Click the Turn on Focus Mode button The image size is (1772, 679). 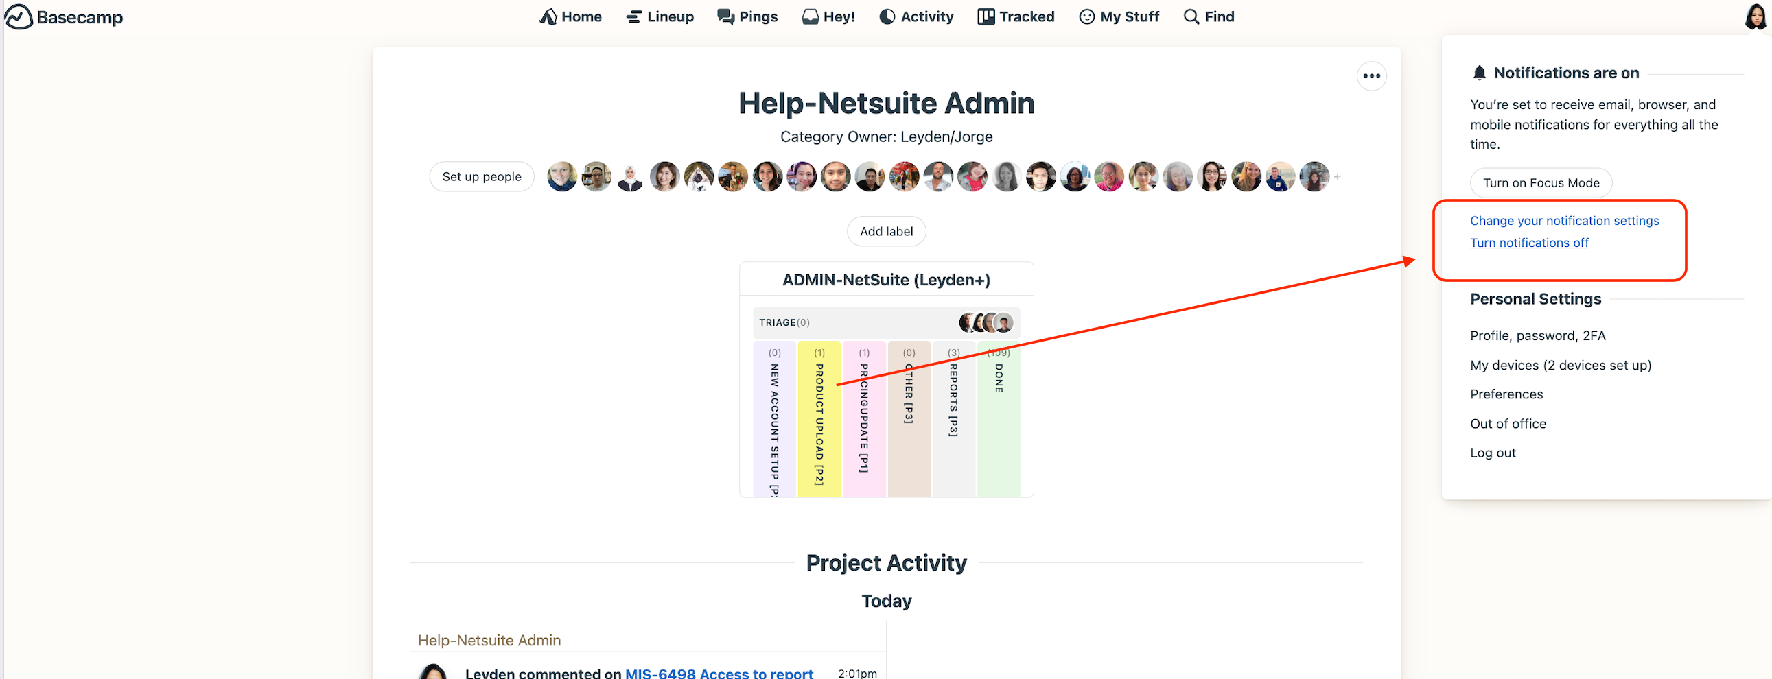pos(1541,183)
